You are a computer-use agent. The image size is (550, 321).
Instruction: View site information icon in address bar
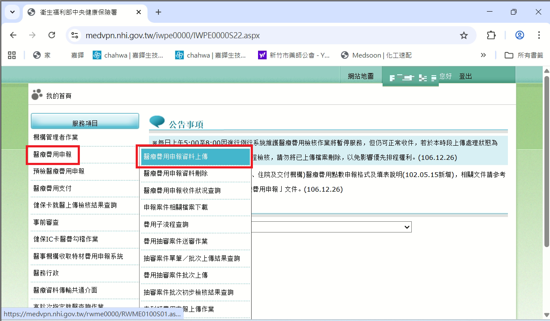[x=75, y=35]
